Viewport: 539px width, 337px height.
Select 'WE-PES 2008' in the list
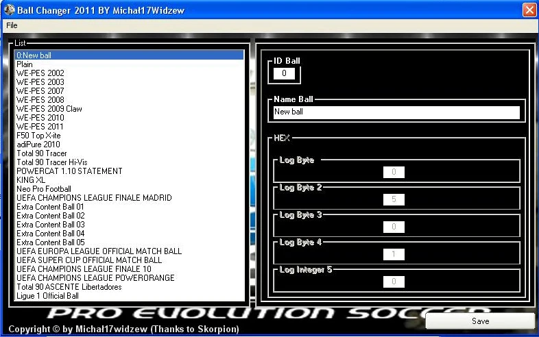click(129, 100)
